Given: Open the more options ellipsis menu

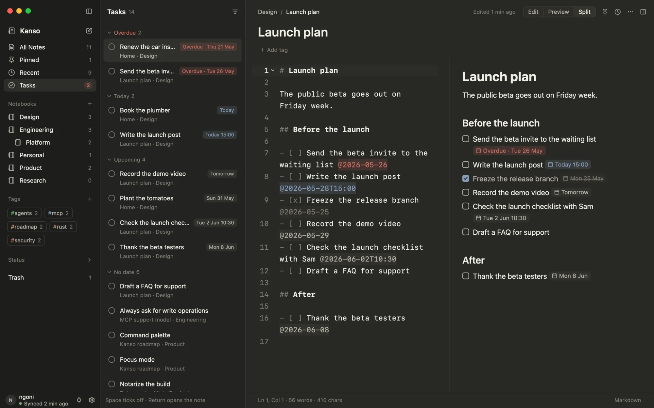Looking at the screenshot, I should (630, 12).
